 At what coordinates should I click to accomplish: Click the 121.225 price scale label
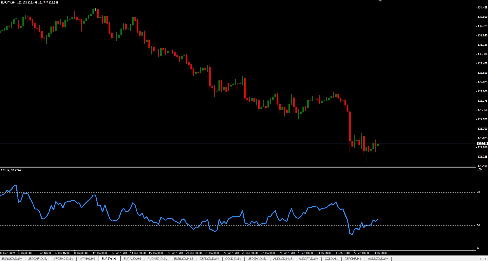(x=482, y=157)
